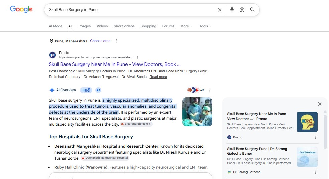Open AI Overview three-dot options menu
Screen dimensions: 329x179
tap(210, 90)
